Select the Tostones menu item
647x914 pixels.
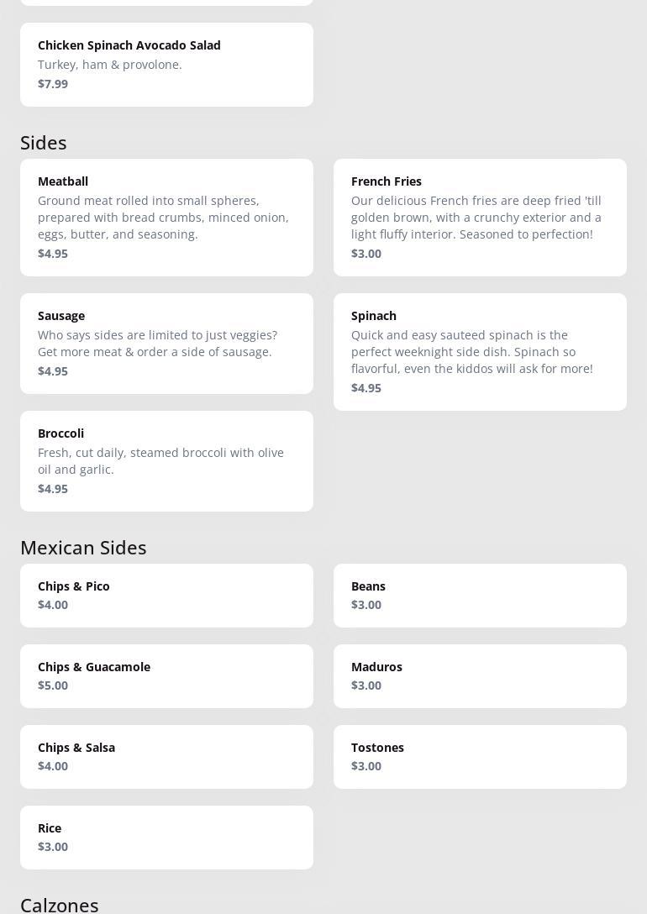[480, 756]
